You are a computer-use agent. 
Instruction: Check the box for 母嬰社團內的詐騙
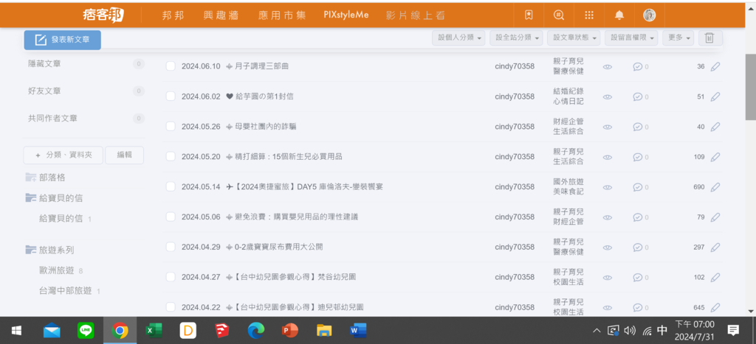pos(171,127)
